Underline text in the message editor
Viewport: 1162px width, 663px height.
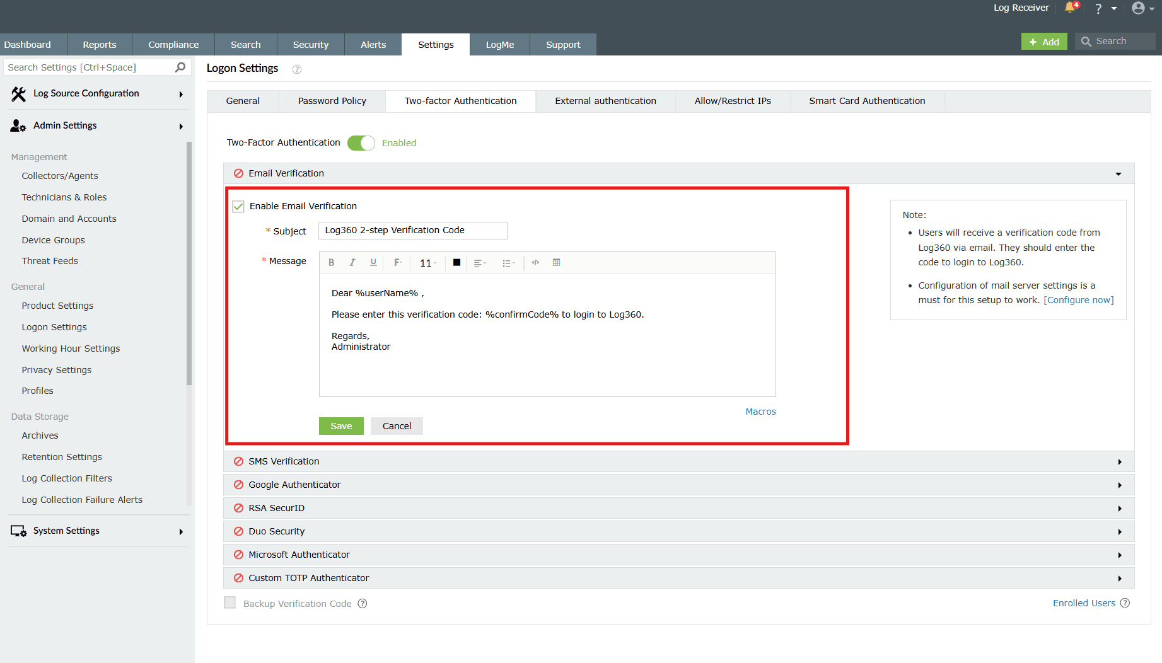[373, 263]
